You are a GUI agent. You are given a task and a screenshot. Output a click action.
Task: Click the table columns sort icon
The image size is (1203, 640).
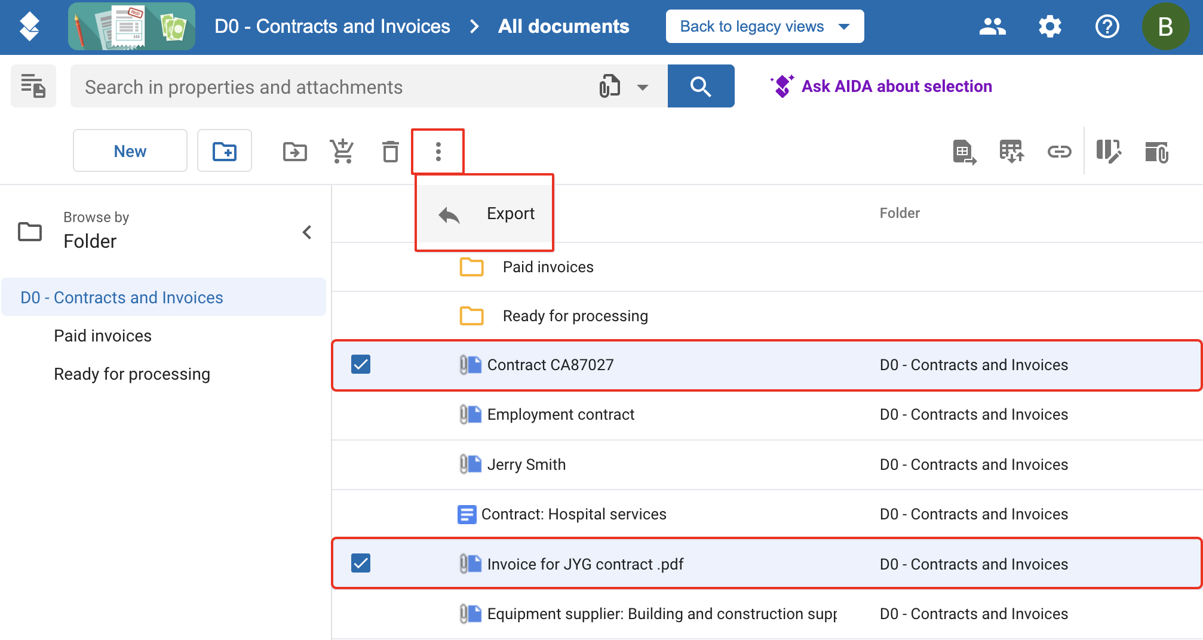point(1012,152)
